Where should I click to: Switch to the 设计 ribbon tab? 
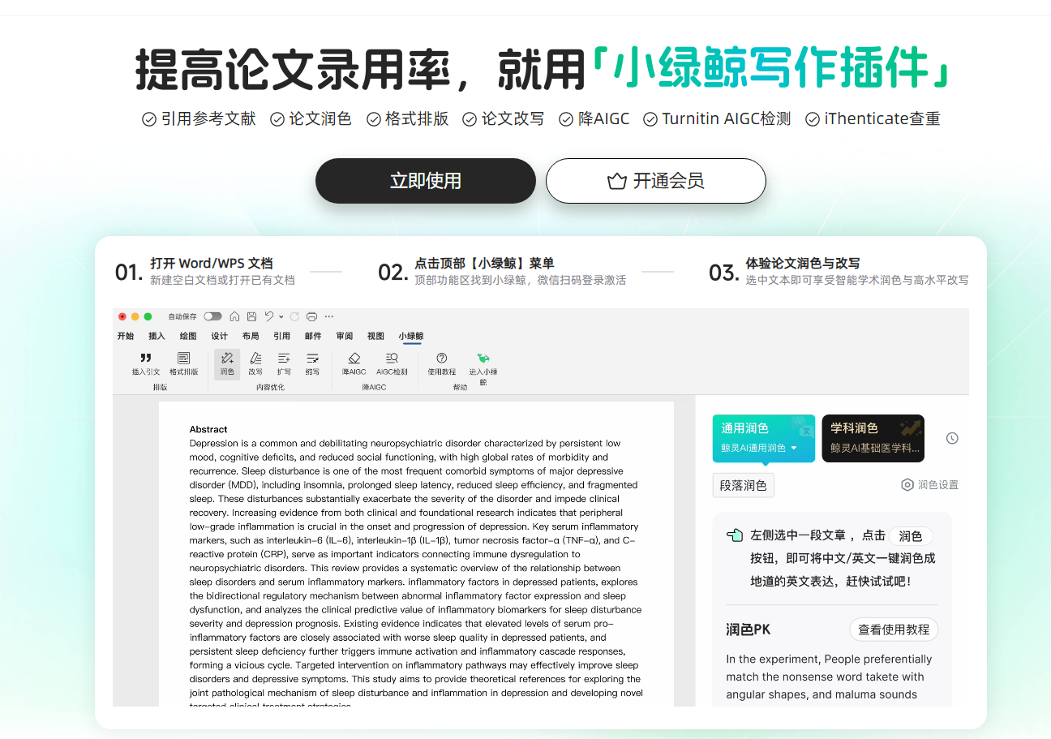tap(220, 336)
